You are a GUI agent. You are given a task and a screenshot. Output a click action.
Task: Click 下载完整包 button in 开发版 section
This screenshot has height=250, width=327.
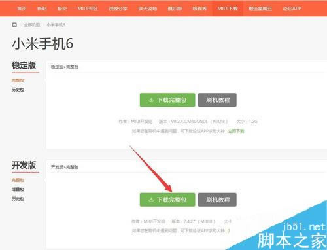tap(167, 200)
